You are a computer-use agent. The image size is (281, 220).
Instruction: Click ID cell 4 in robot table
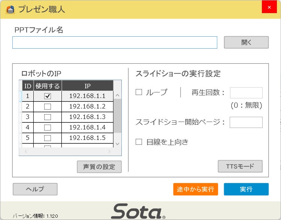(x=28, y=128)
